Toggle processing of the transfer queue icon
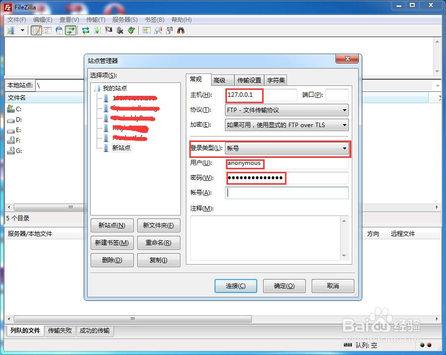The height and width of the screenshot is (355, 446). click(97, 30)
